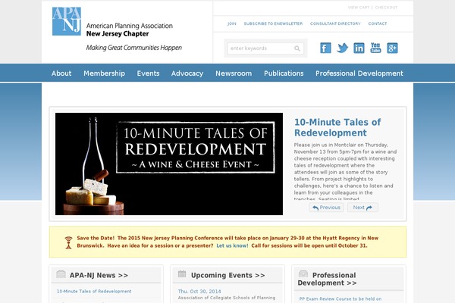
Task: Open the Google Plus icon
Action: [392, 48]
